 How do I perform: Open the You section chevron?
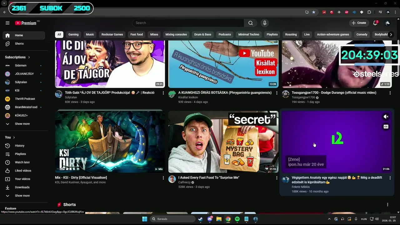click(x=14, y=137)
